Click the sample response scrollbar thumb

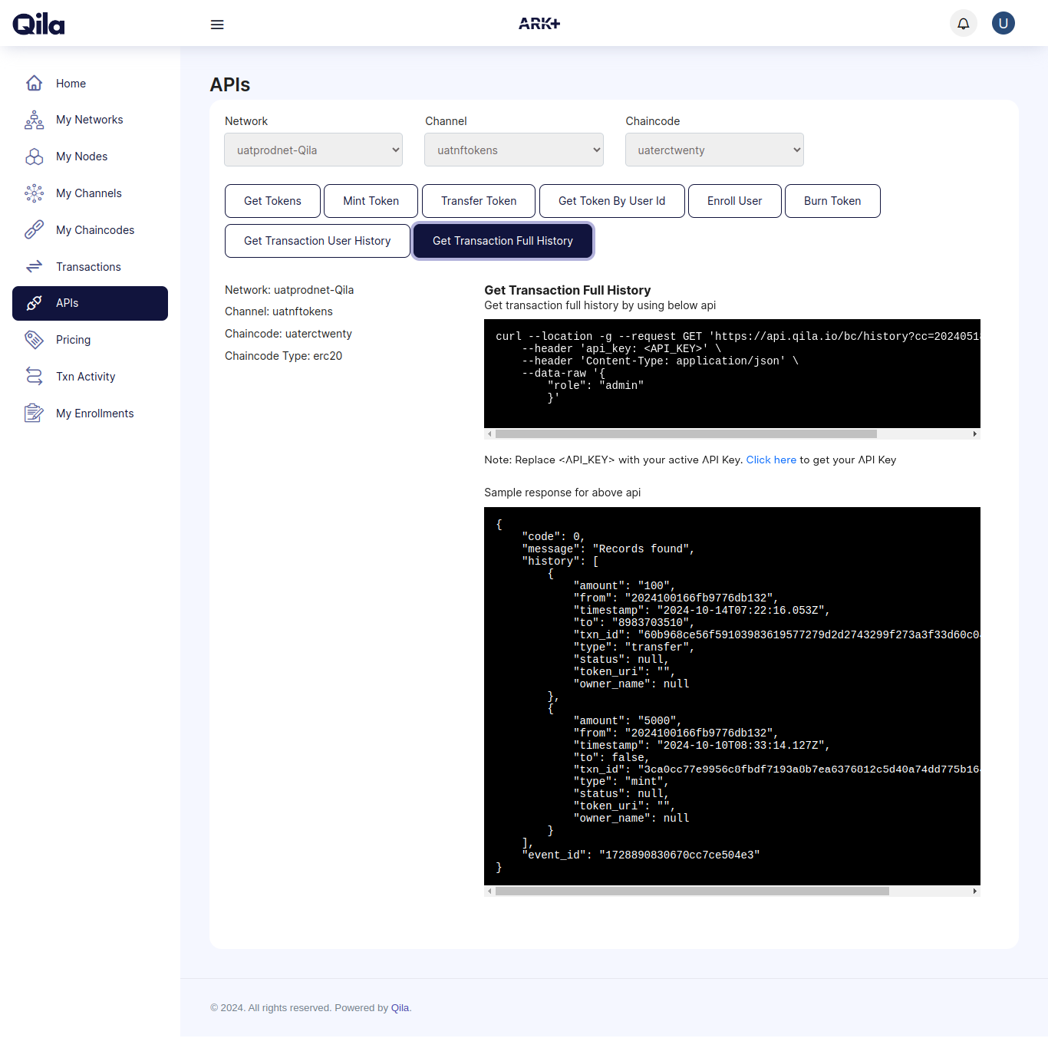(692, 891)
